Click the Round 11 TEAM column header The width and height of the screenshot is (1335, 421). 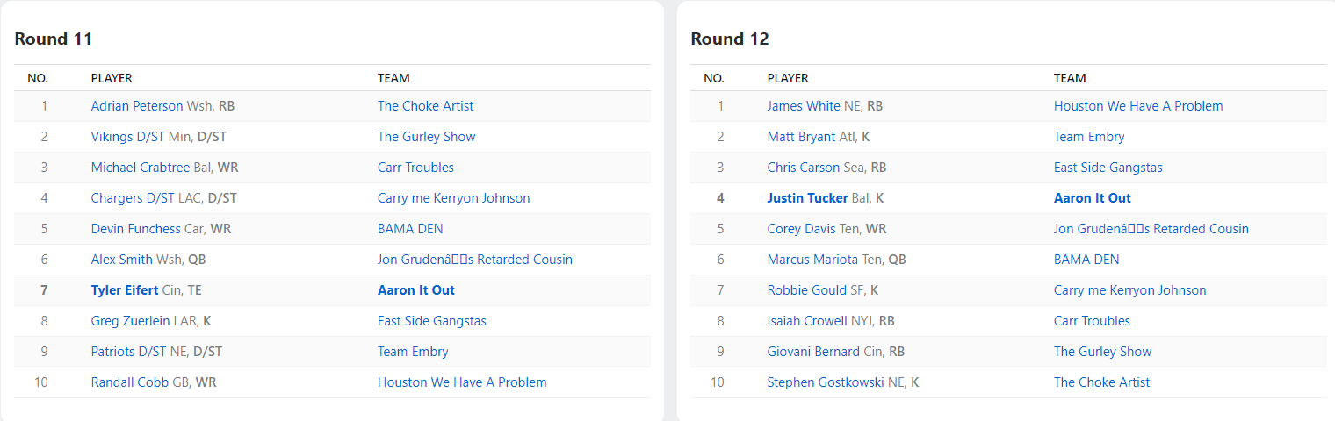pyautogui.click(x=393, y=78)
